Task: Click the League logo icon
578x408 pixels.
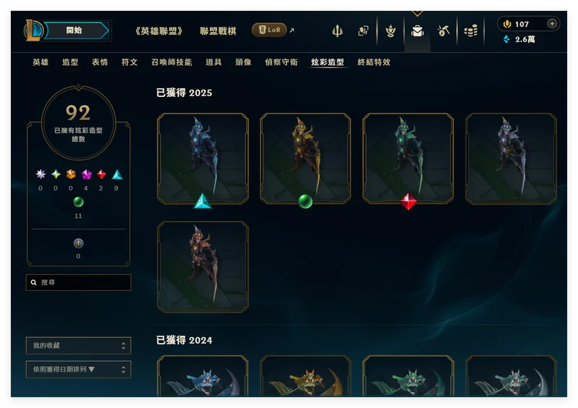Action: [x=33, y=30]
